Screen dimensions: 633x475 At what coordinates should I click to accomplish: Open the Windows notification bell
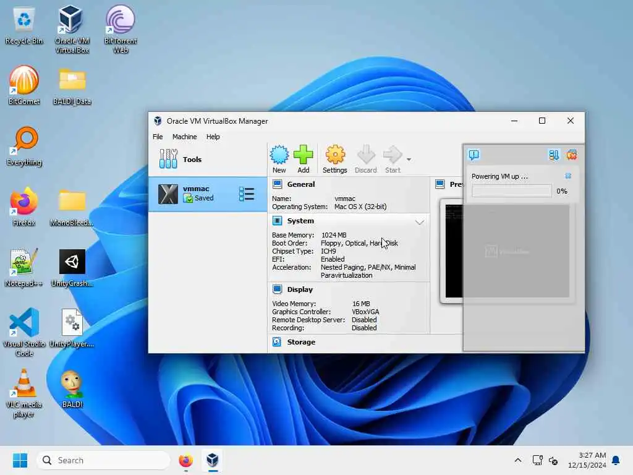[616, 460]
